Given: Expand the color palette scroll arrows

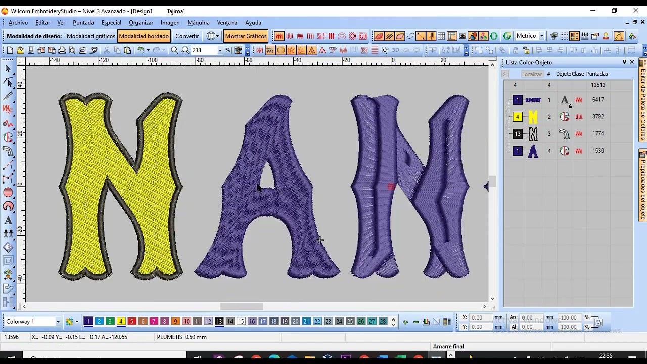Looking at the screenshot, I should coord(393,322).
